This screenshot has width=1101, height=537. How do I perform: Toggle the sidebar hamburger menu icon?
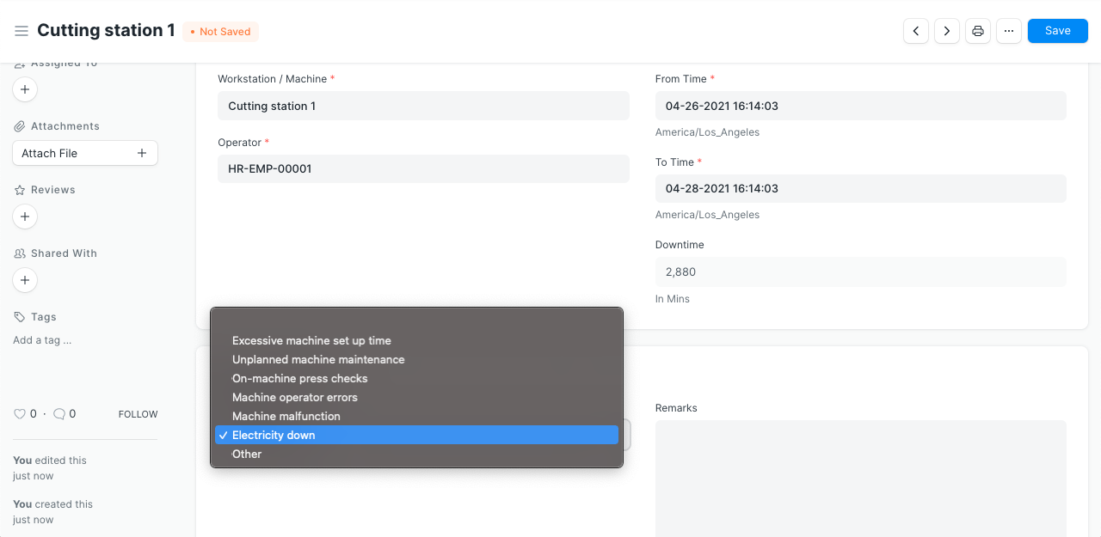coord(22,31)
